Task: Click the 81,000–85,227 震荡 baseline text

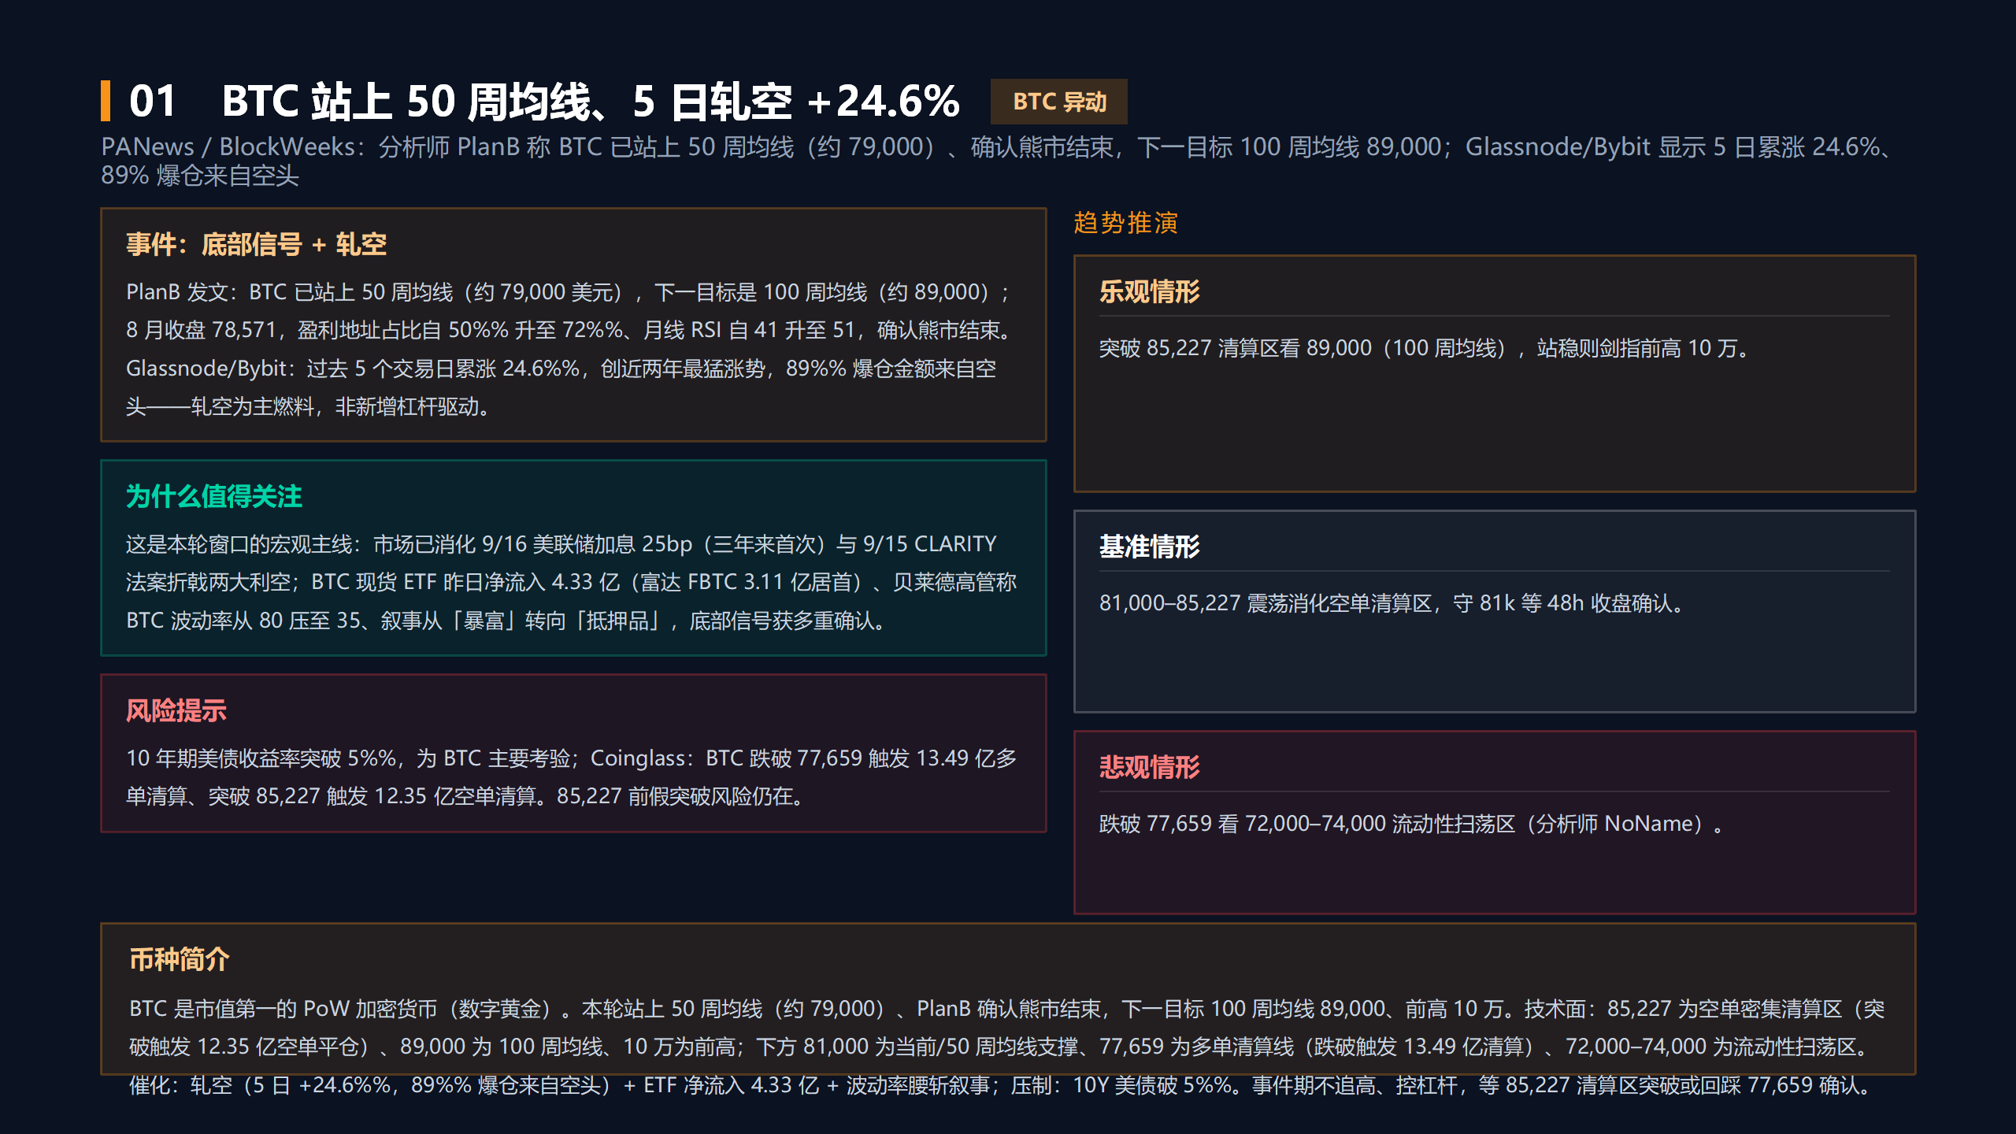Action: coord(1394,602)
